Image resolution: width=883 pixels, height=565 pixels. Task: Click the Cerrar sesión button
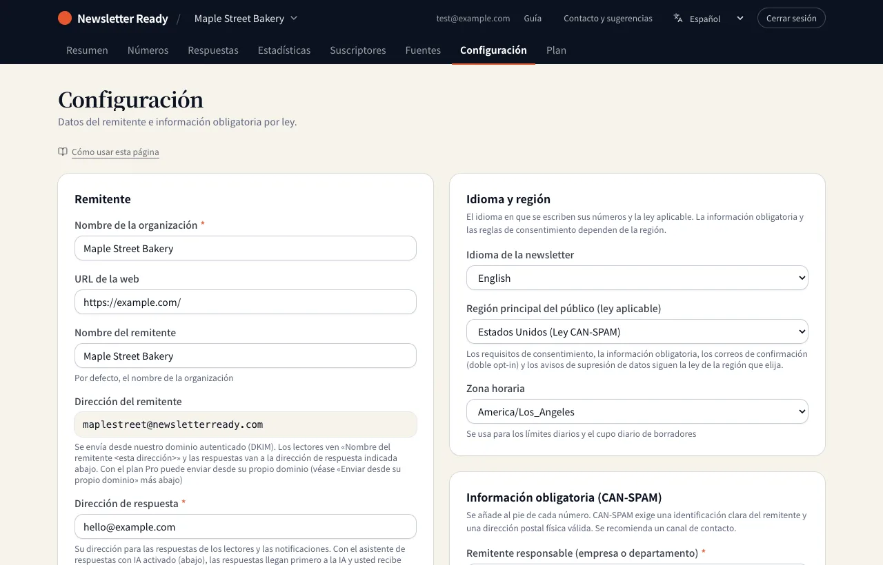[791, 18]
